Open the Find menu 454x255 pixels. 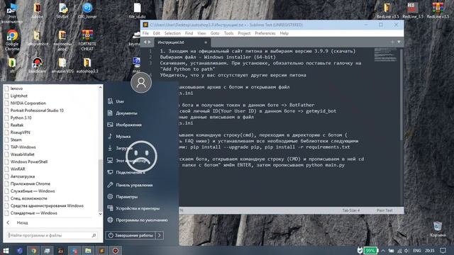pos(189,33)
